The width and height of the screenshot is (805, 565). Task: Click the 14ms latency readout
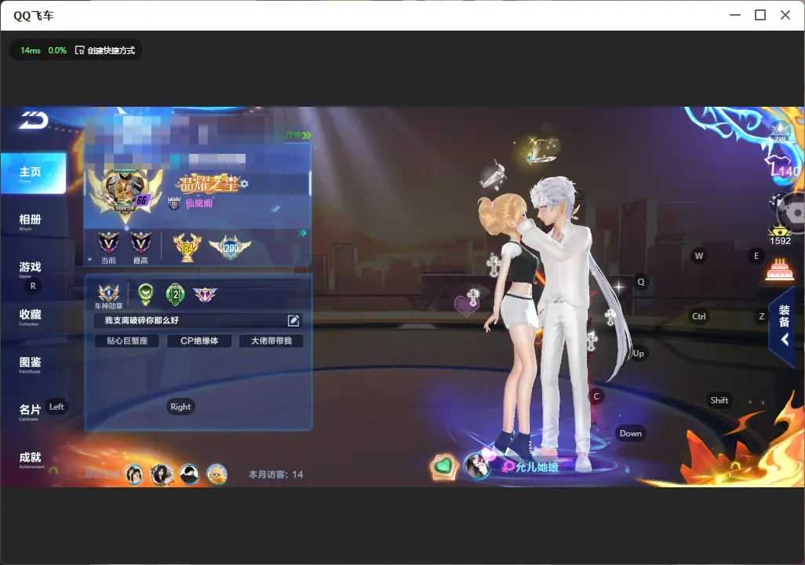pos(31,50)
